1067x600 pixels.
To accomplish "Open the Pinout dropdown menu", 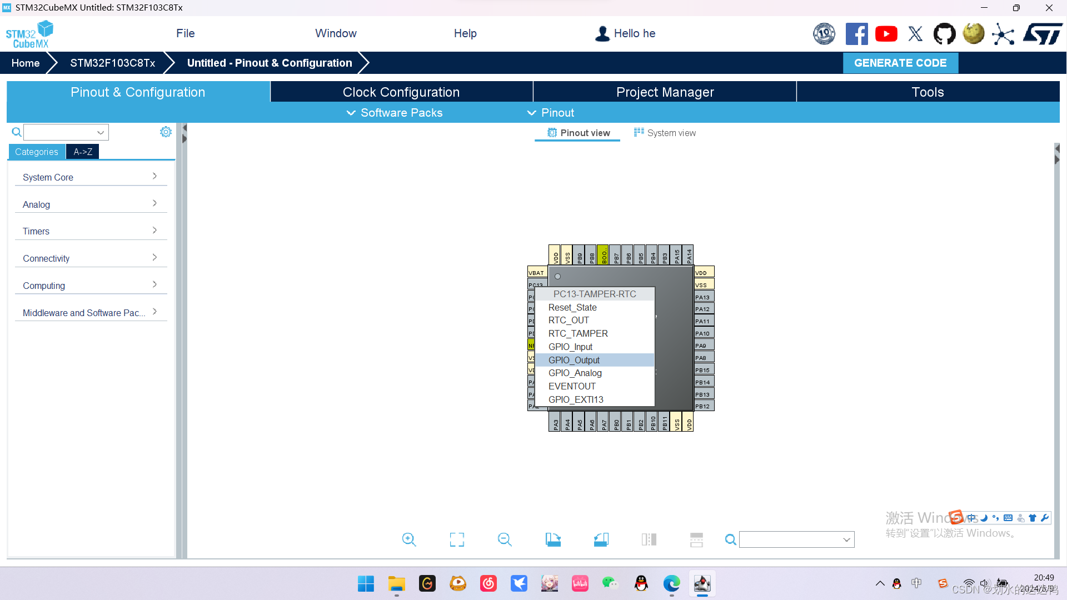I will pos(551,113).
